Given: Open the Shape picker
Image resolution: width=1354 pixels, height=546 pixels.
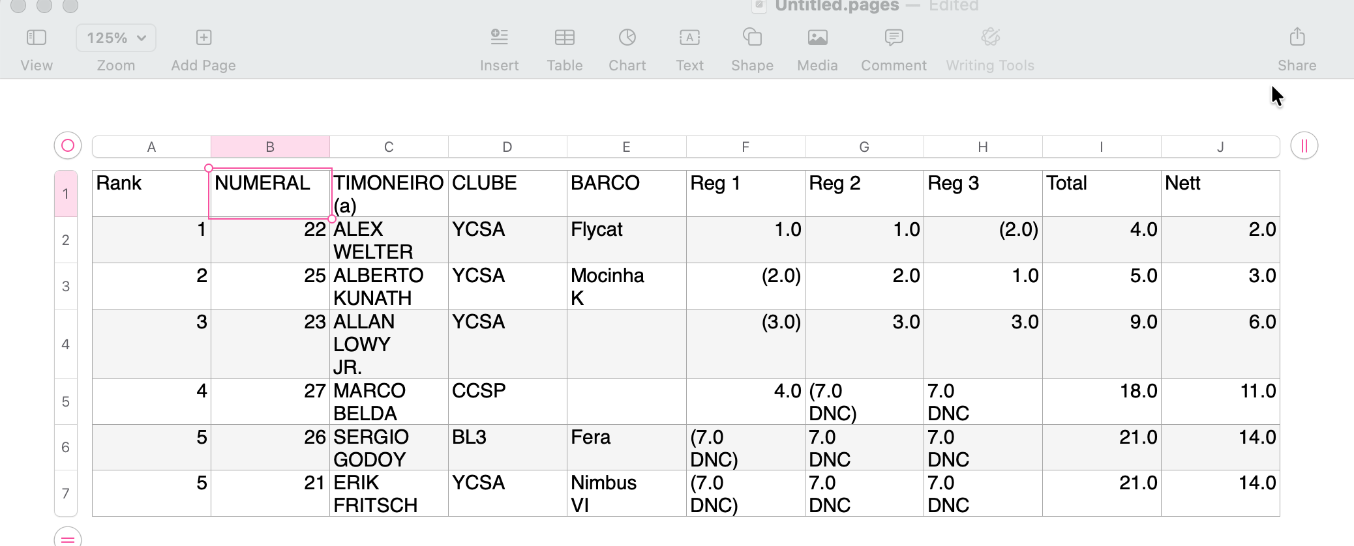Looking at the screenshot, I should click(x=752, y=38).
